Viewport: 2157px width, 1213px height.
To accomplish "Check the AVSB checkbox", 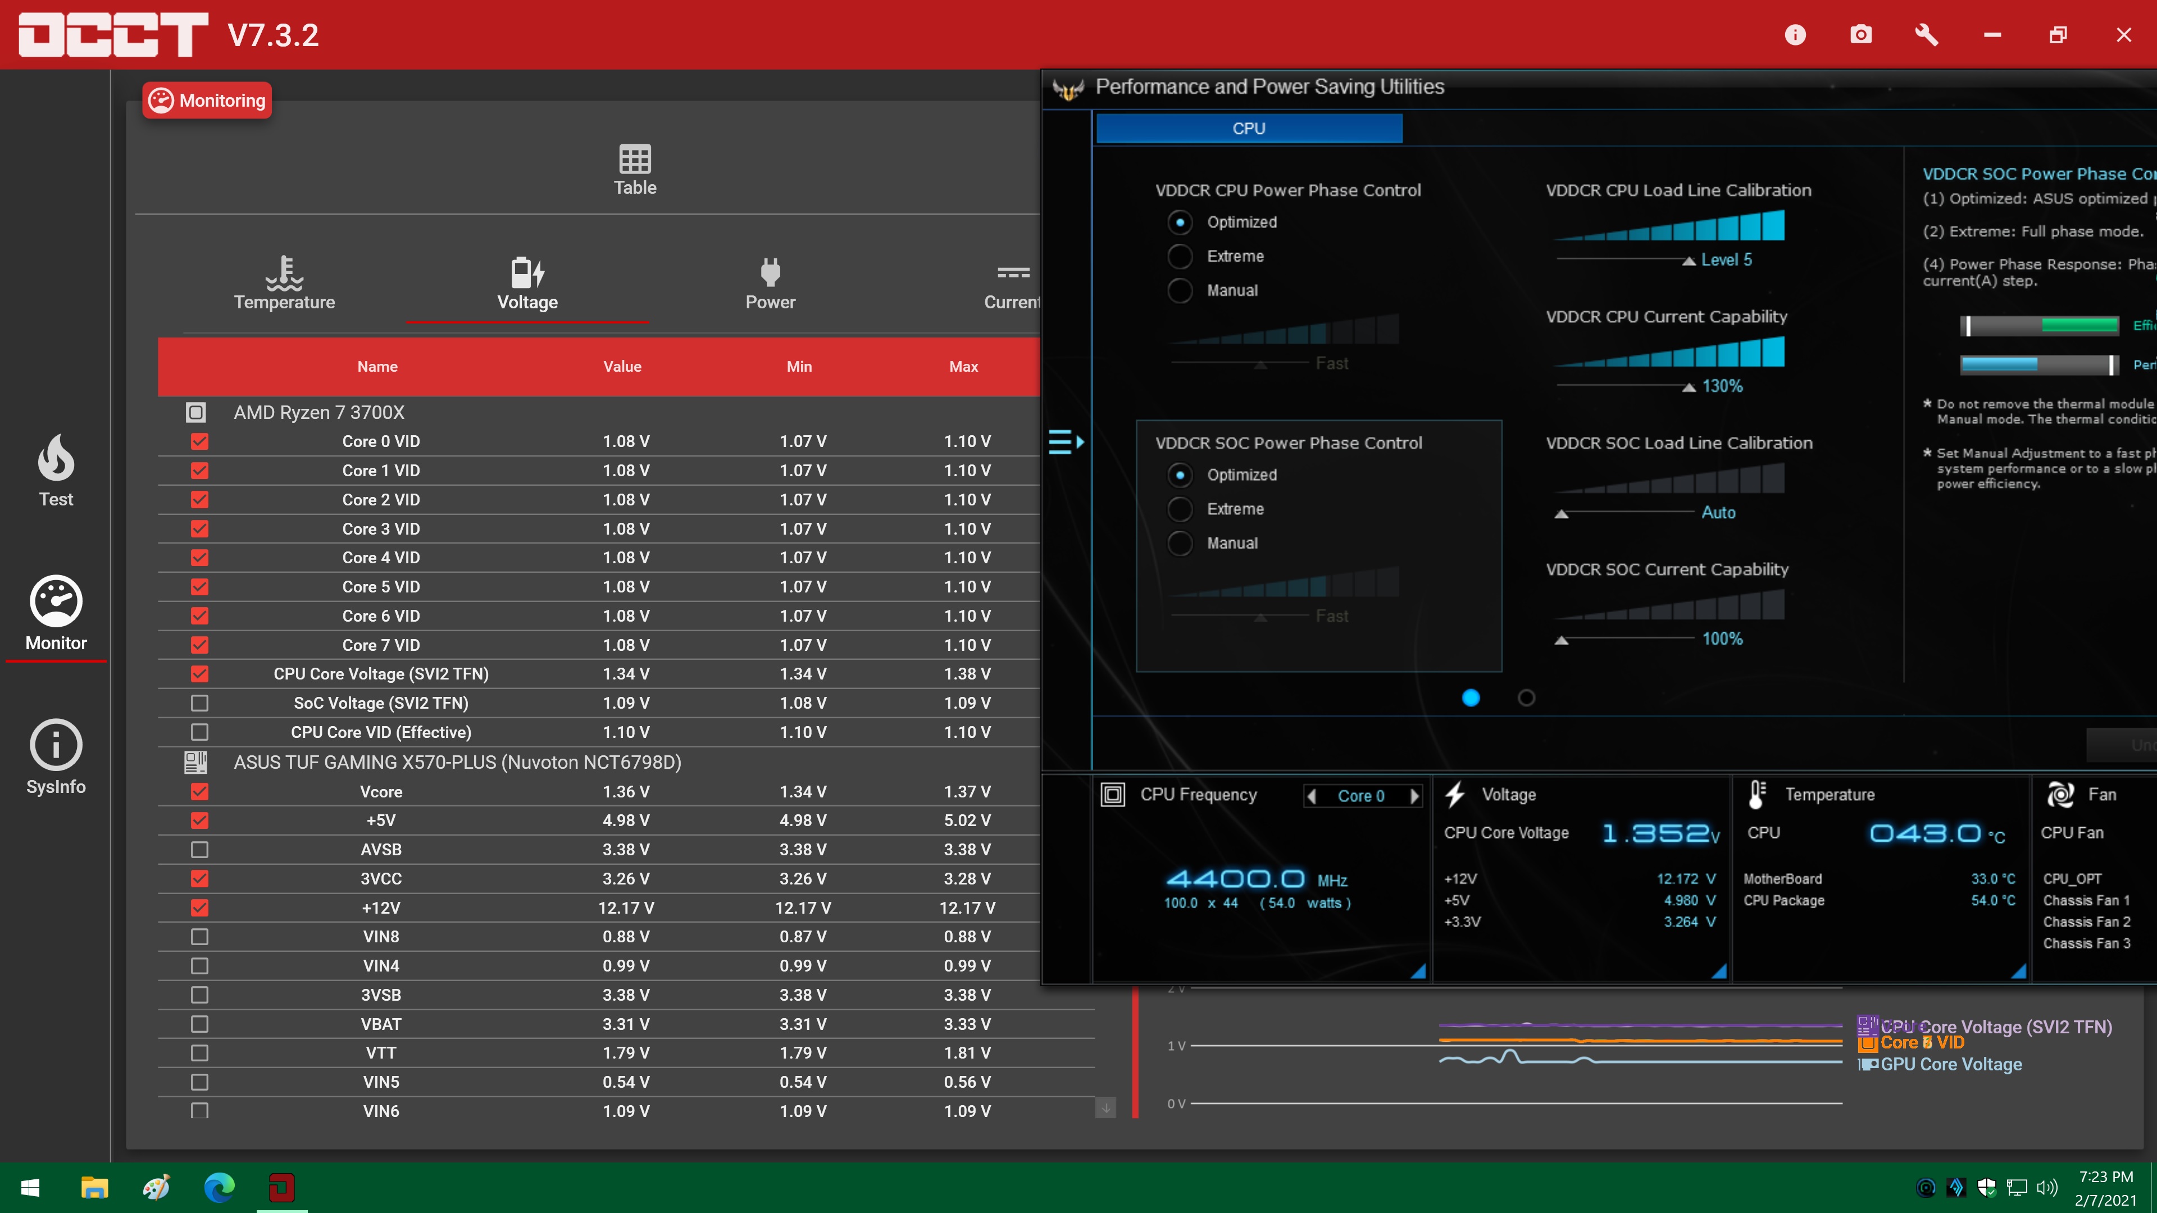I will click(x=199, y=850).
